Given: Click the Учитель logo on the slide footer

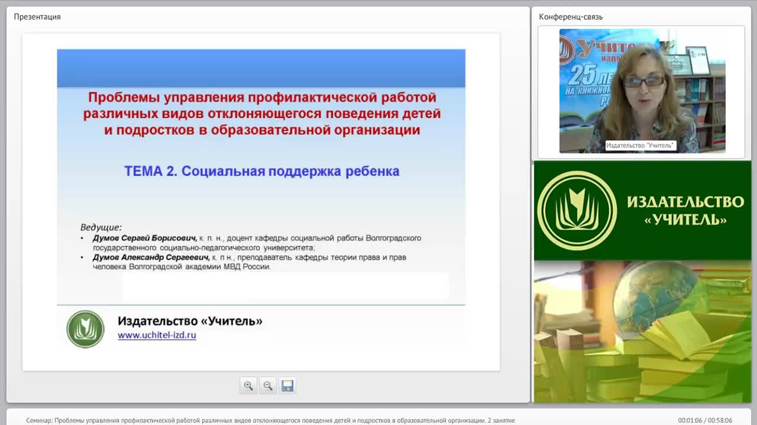Looking at the screenshot, I should (85, 328).
